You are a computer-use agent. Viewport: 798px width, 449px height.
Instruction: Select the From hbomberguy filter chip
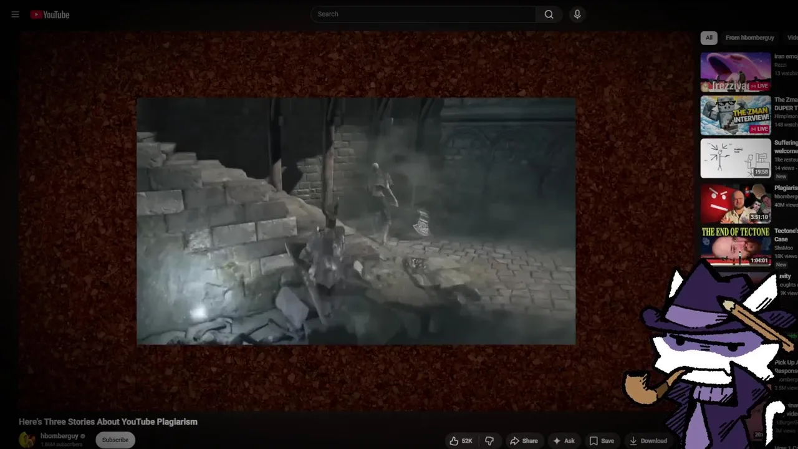click(750, 37)
